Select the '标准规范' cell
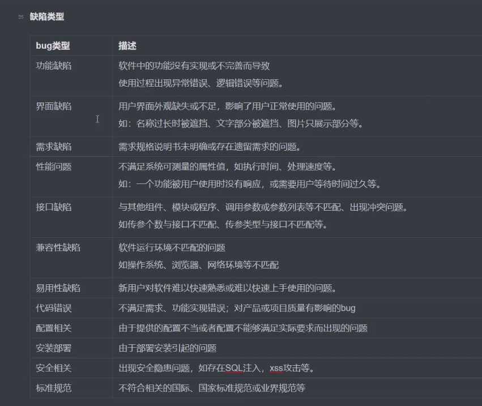The image size is (482, 406). 71,388
